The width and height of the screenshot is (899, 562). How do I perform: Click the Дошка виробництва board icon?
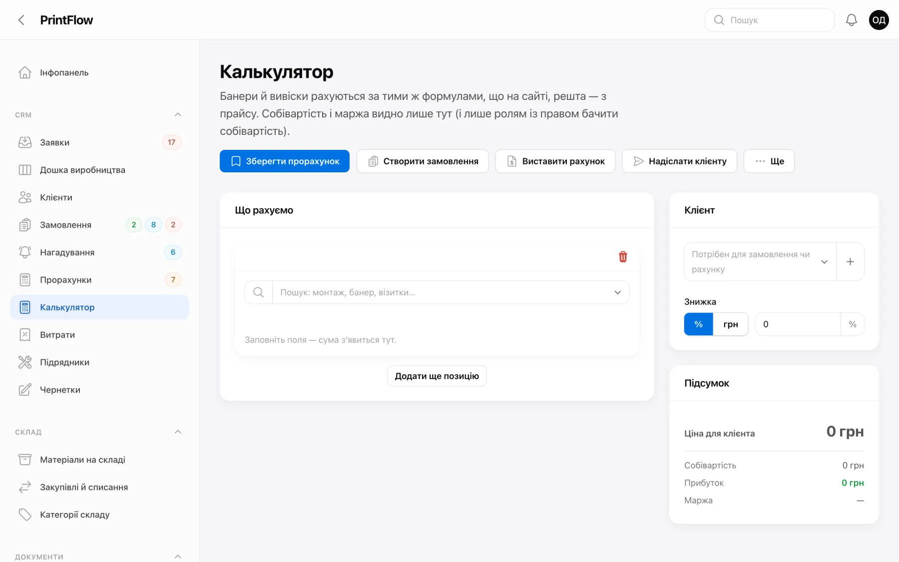(25, 170)
